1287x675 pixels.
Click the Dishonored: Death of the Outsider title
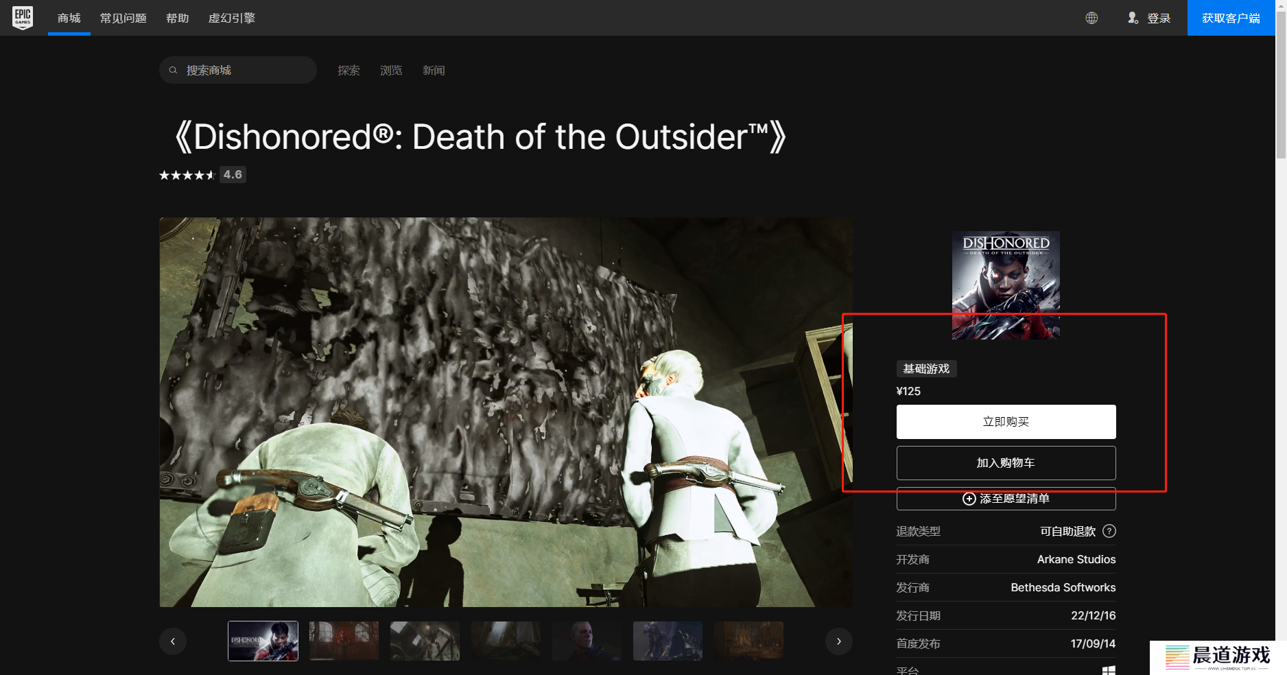coord(480,137)
